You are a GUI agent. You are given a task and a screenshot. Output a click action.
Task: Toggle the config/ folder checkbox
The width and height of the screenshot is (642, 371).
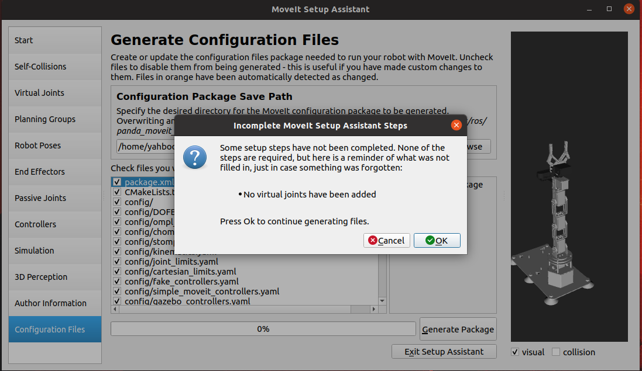[x=117, y=202]
